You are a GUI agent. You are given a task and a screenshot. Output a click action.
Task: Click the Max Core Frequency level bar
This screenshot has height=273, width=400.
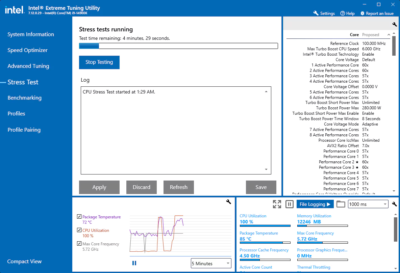pyautogui.click(x=322, y=243)
